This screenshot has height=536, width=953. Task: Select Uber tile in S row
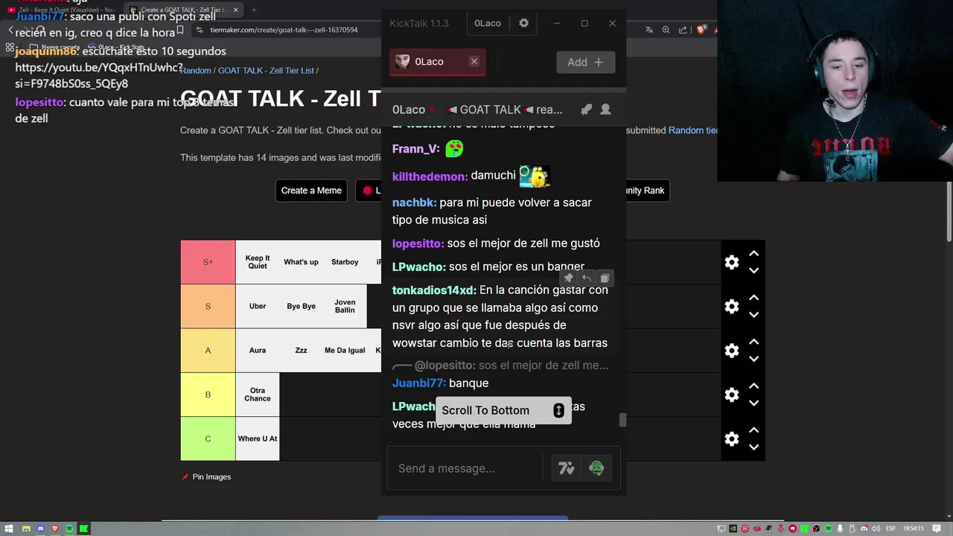(x=258, y=306)
